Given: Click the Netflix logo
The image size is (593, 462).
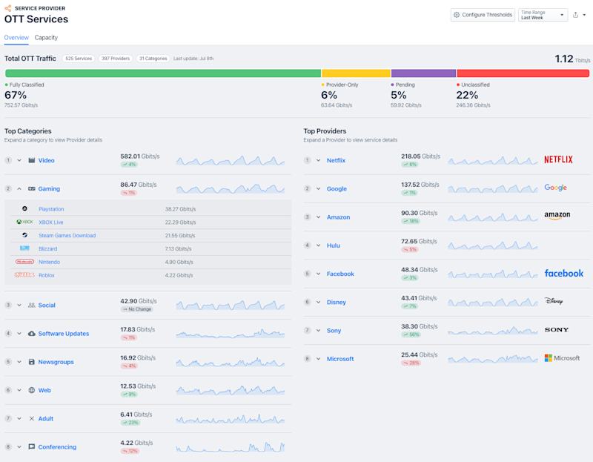Looking at the screenshot, I should point(558,159).
